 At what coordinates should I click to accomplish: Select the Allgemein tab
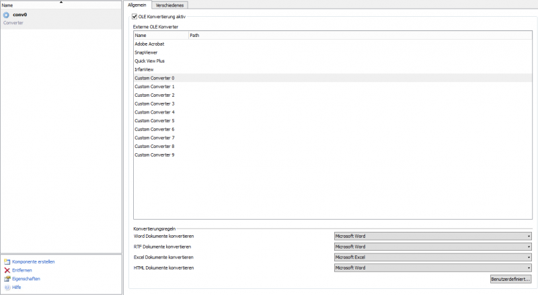137,5
